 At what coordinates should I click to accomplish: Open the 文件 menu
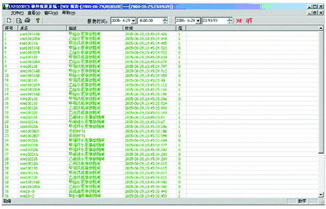click(x=17, y=13)
